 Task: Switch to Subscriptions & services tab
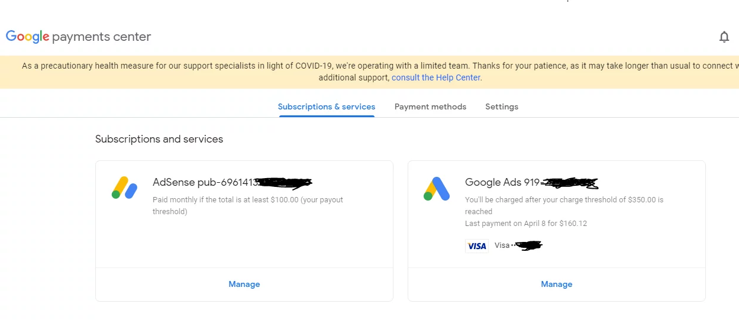click(x=327, y=106)
